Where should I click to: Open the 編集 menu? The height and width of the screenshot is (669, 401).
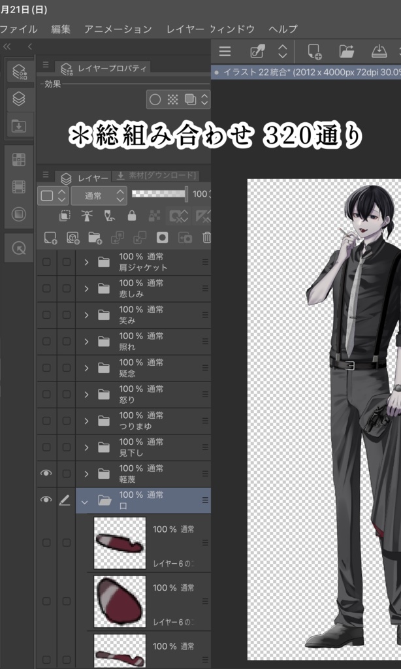[61, 29]
